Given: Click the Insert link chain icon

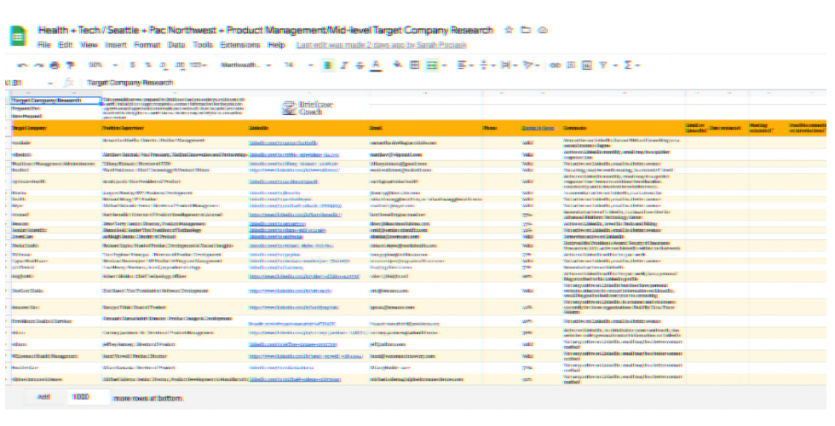Looking at the screenshot, I should pos(555,65).
